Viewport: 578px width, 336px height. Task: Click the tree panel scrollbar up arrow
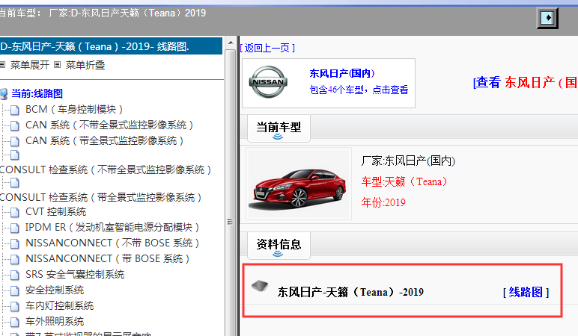click(231, 43)
